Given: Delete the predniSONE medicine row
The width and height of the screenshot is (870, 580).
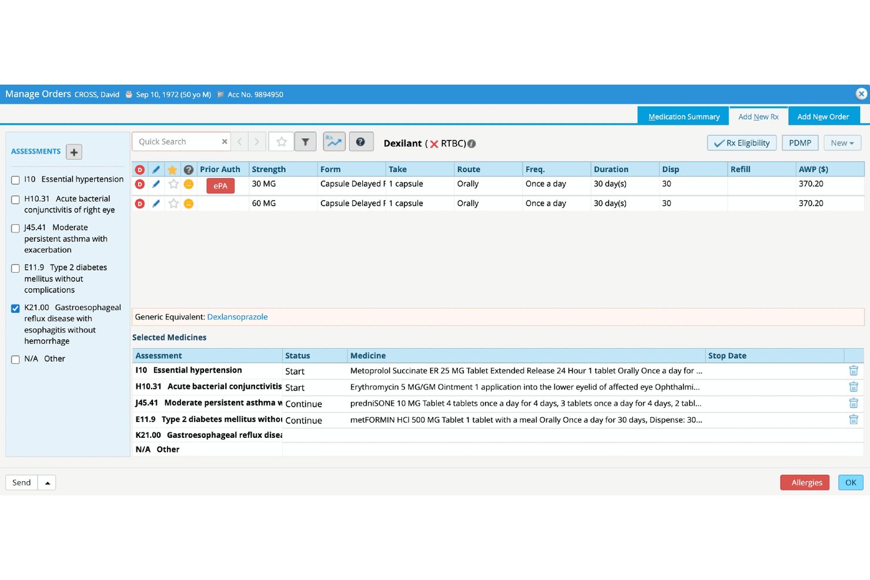Looking at the screenshot, I should [854, 403].
